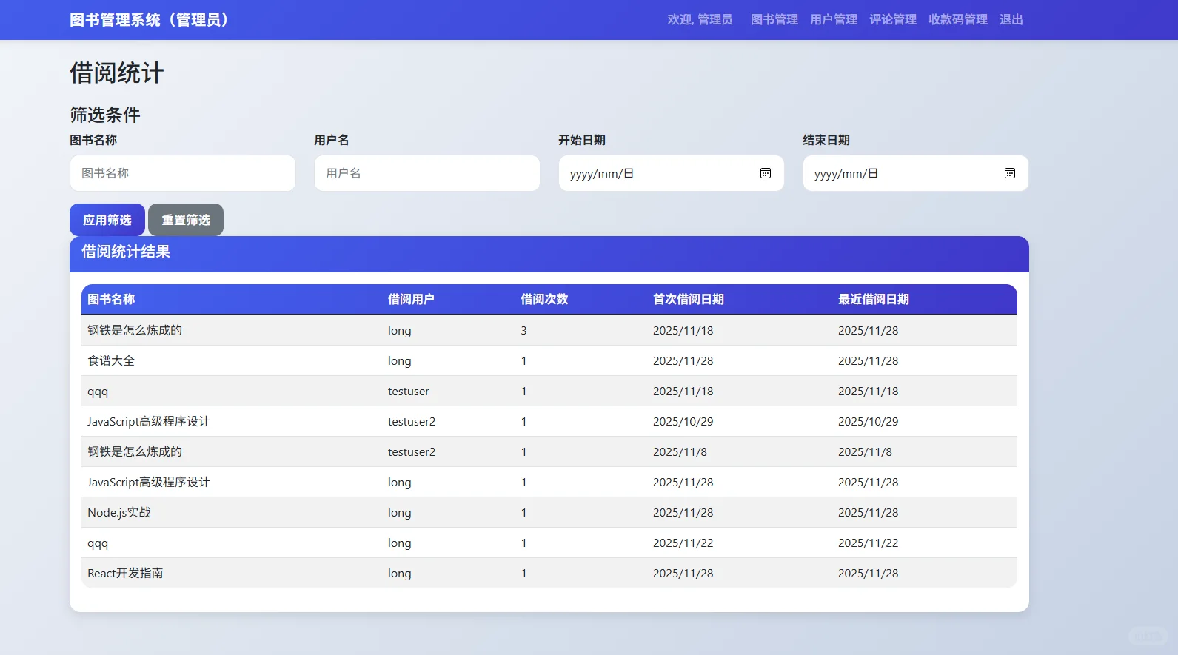Open the 图书管理 nav link
Viewport: 1178px width, 655px height.
click(774, 19)
